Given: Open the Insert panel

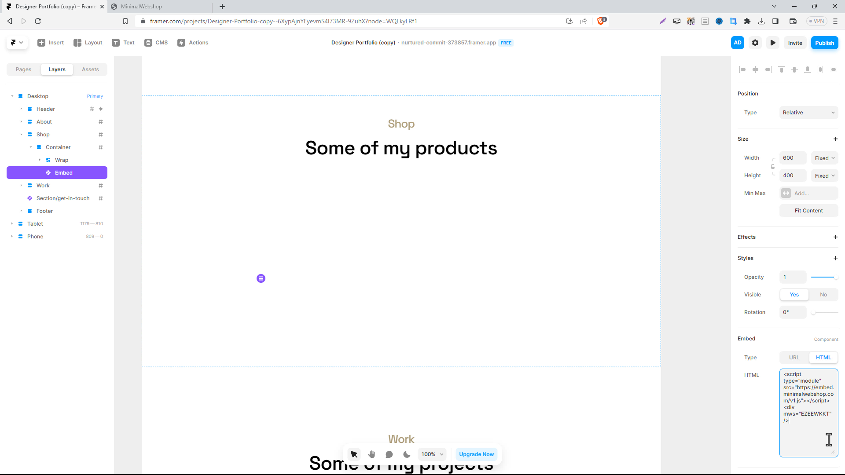Looking at the screenshot, I should click(x=51, y=43).
